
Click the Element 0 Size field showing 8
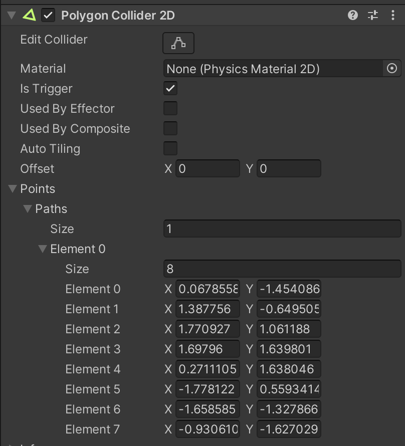click(x=282, y=269)
